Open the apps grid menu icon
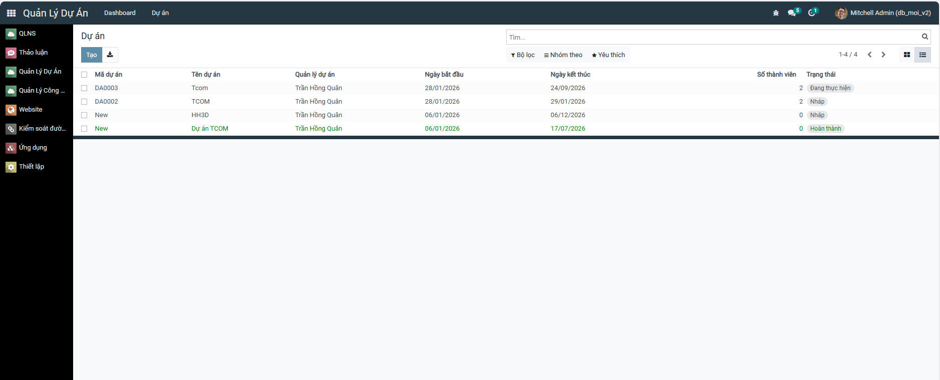940x380 pixels. pos(11,13)
